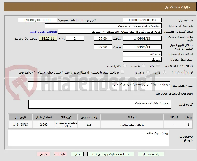The width and height of the screenshot is (197, 161).
Task: Click the remaining time field 18:25:11
Action: (x=48, y=38)
